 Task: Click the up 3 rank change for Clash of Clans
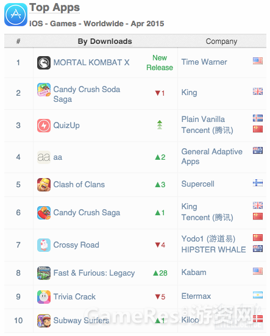(x=160, y=185)
